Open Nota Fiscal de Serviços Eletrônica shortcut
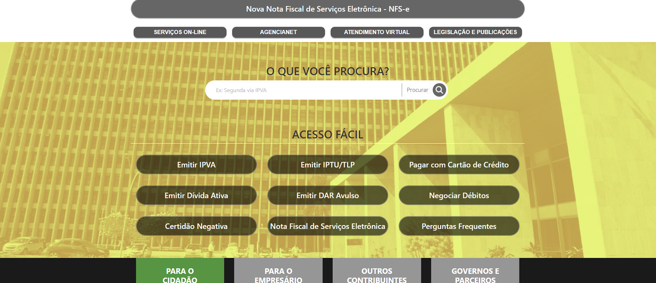This screenshot has height=283, width=656. point(328,226)
